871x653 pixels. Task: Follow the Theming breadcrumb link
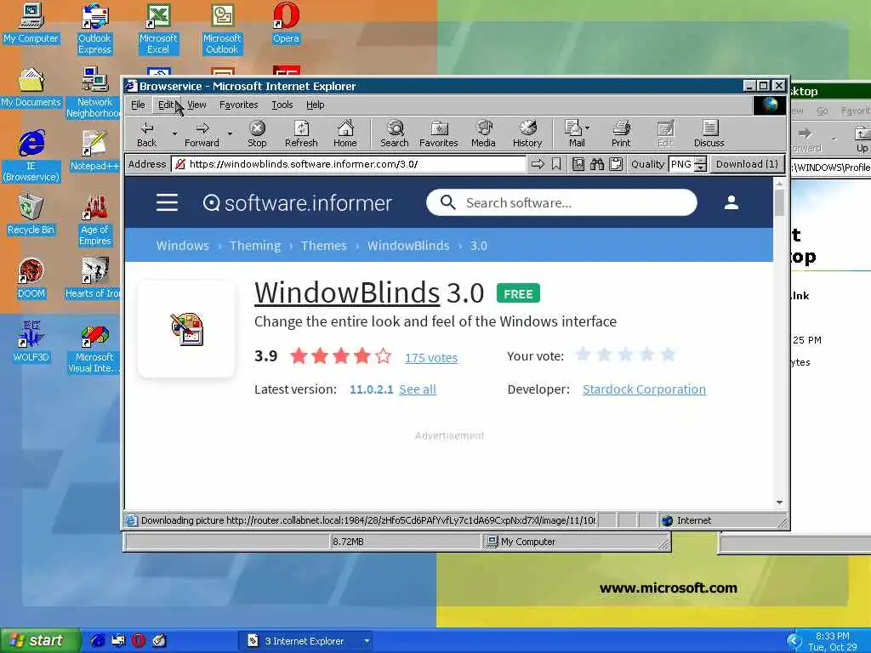(x=255, y=246)
